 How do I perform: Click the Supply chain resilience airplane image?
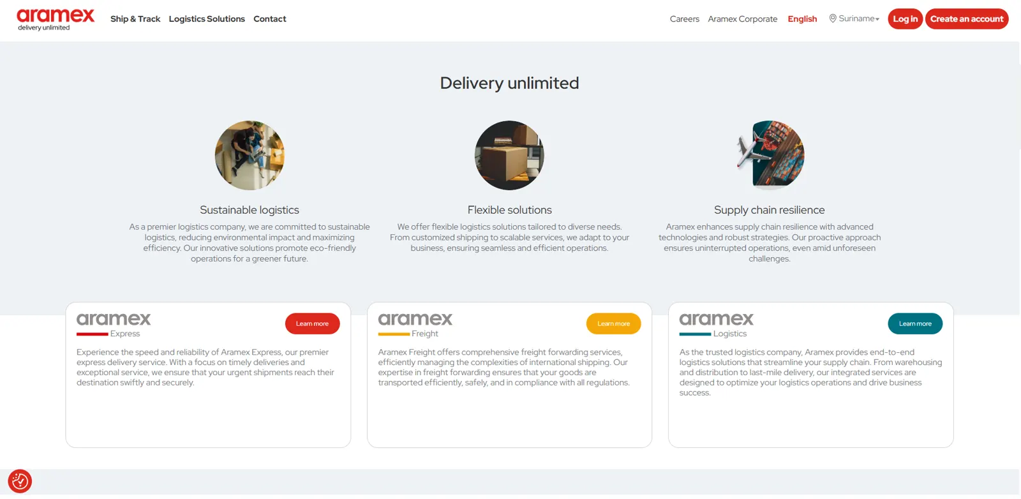tap(770, 155)
